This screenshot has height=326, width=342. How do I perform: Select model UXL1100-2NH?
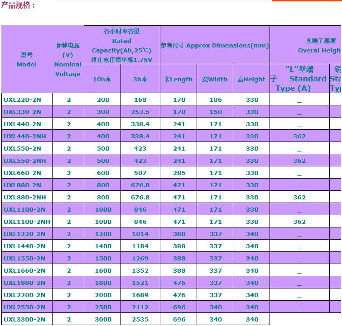[x=27, y=222]
